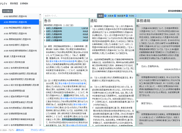
Task: Click the ナレティ site logo
Action: [4, 4]
